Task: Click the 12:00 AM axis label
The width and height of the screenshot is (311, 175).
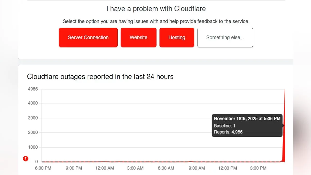Action: click(x=104, y=168)
